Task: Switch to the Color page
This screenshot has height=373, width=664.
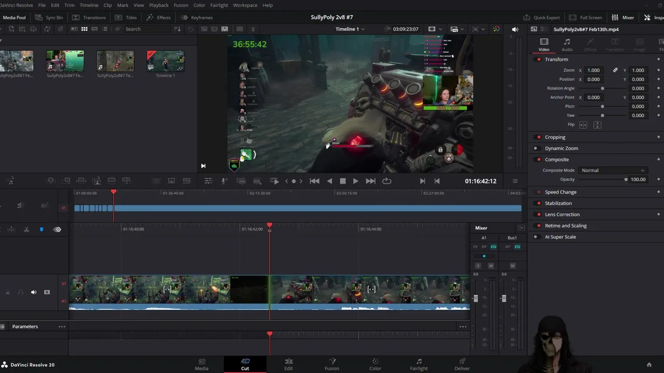Action: tap(375, 364)
